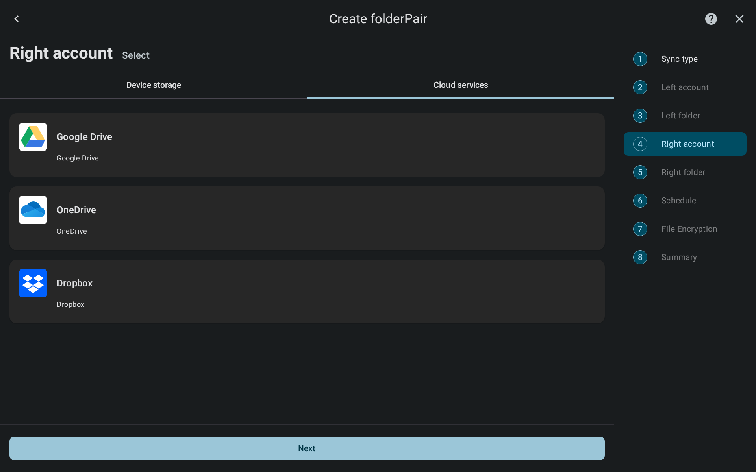Open the help question mark icon
This screenshot has width=756, height=472.
click(x=711, y=19)
